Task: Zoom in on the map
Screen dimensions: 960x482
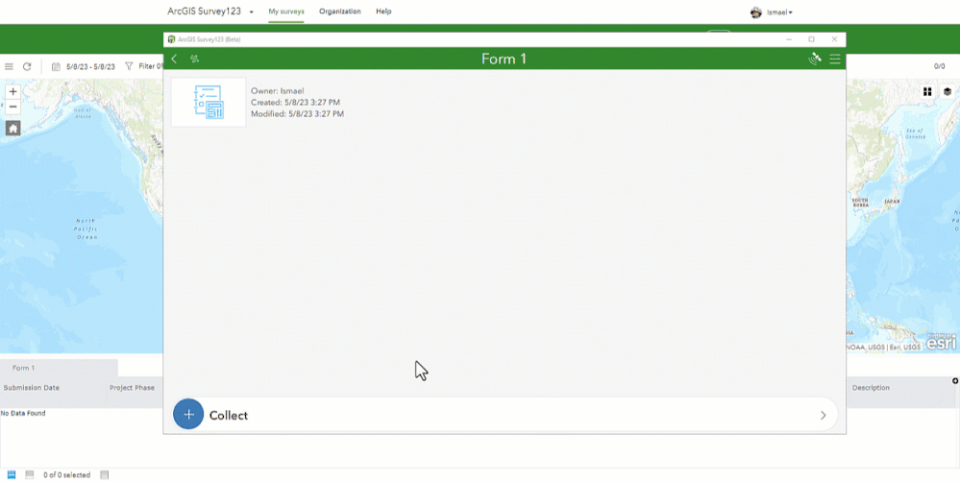Action: (12, 92)
